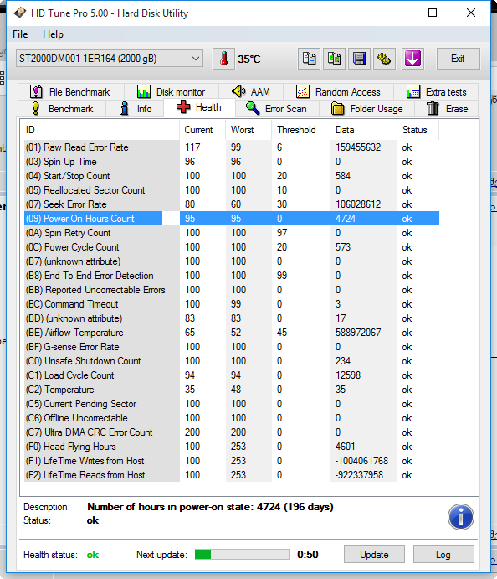Viewport: 497px width, 579px height.
Task: Select the Spin Up Time row
Action: click(x=232, y=162)
